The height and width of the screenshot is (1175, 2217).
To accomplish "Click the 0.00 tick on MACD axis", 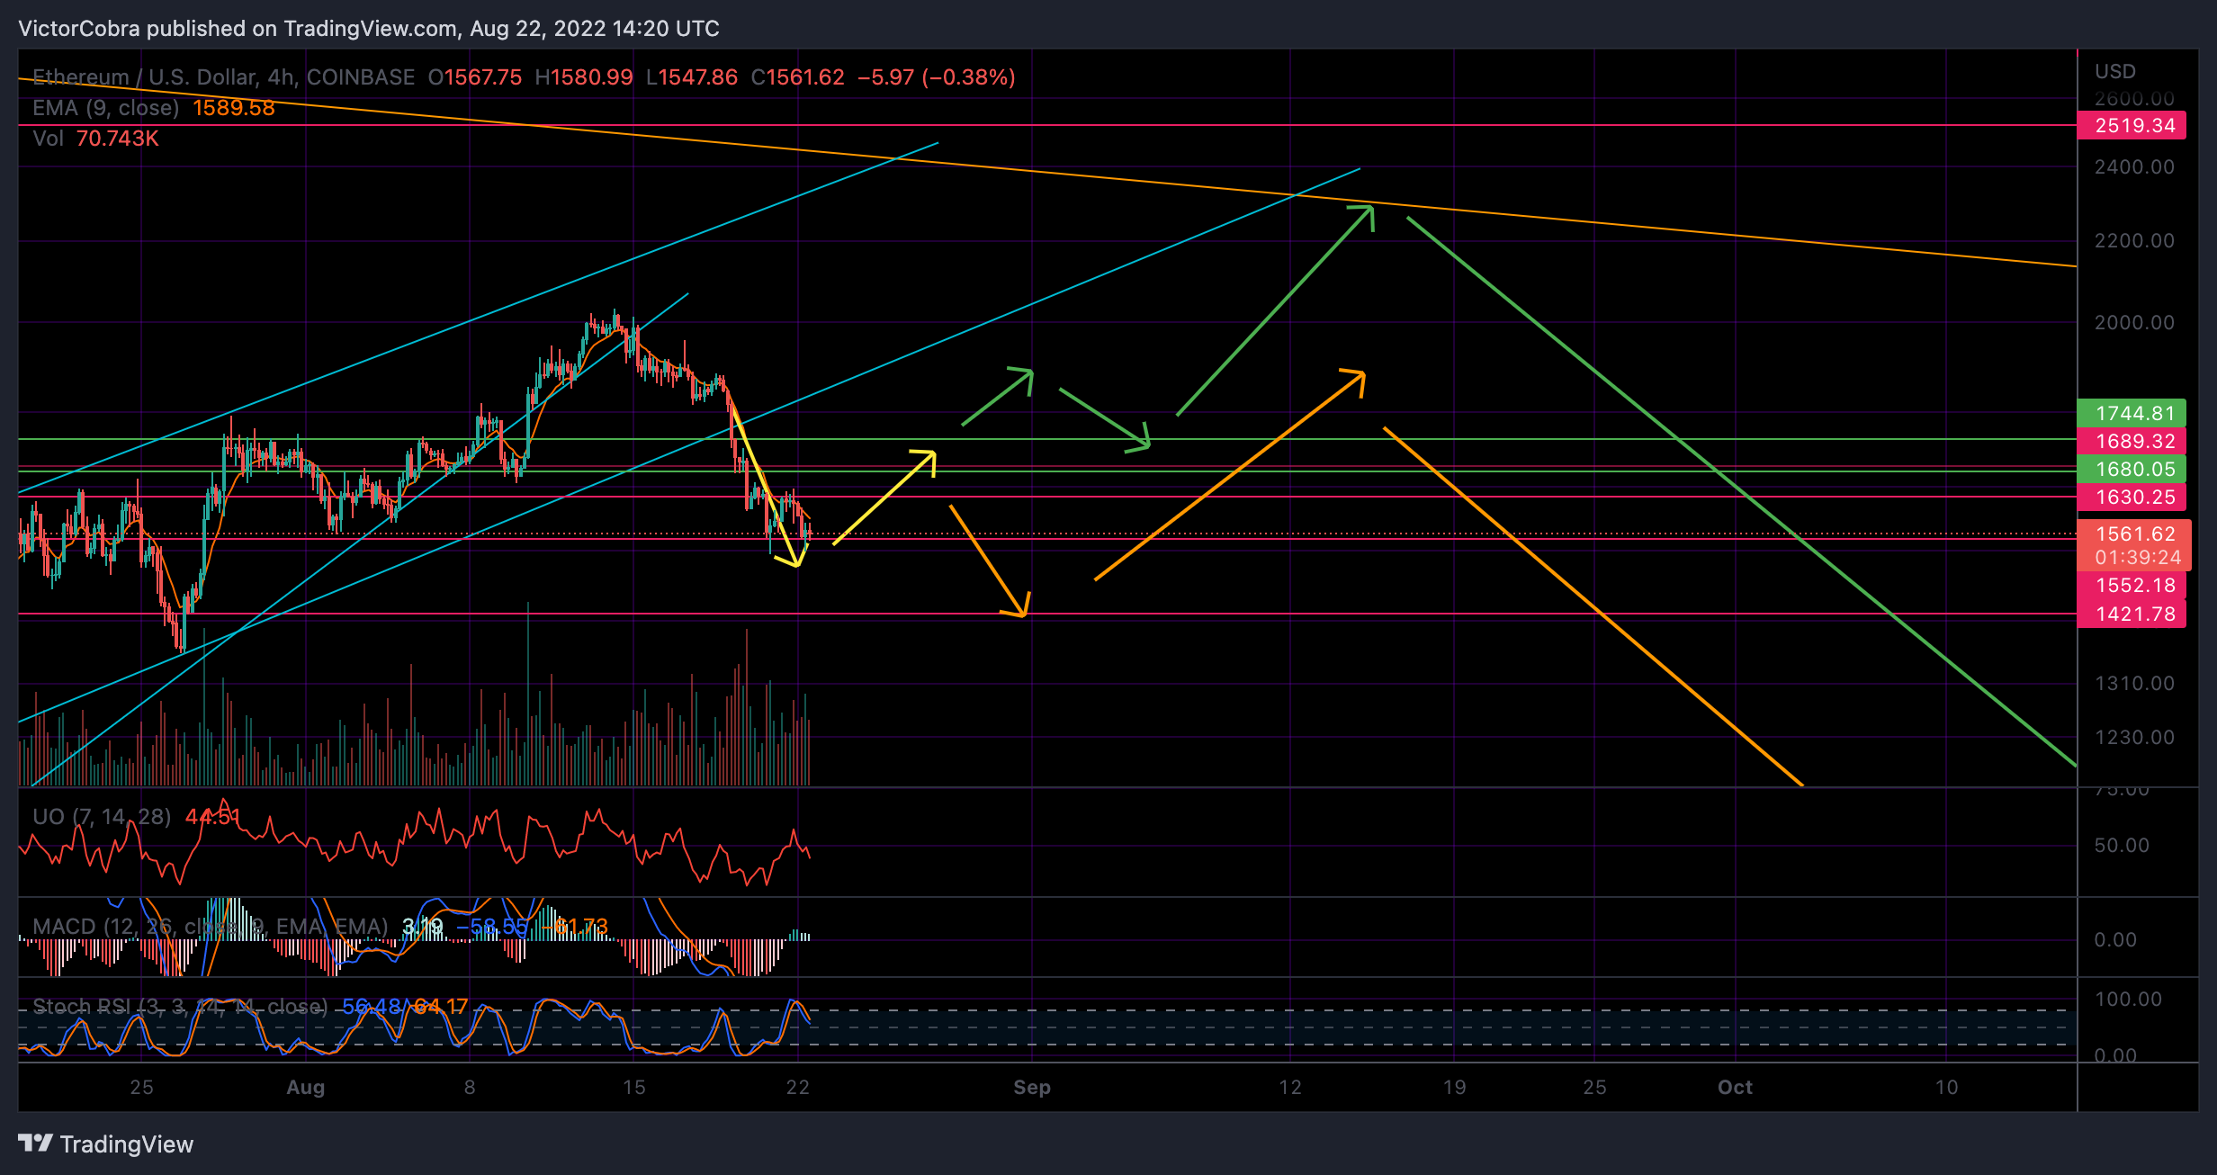I will pyautogui.click(x=2115, y=939).
